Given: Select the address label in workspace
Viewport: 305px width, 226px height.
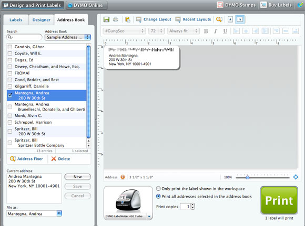Looking at the screenshot, I should tap(142, 58).
